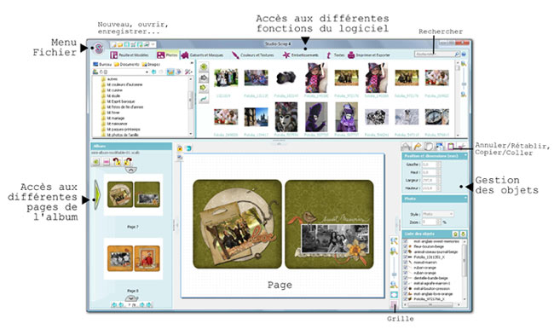Click the magnifier search icon in Rechercher box

457,55
